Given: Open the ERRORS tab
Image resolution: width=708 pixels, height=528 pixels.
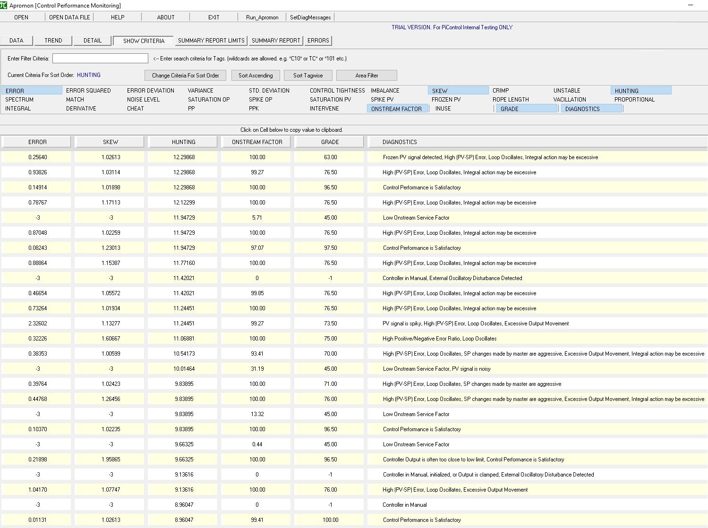Looking at the screenshot, I should (x=318, y=41).
